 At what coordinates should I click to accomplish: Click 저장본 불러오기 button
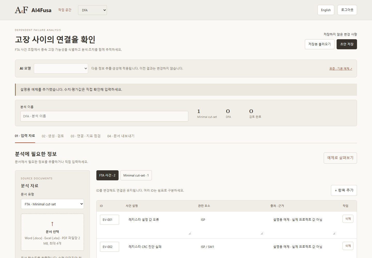coord(320,44)
